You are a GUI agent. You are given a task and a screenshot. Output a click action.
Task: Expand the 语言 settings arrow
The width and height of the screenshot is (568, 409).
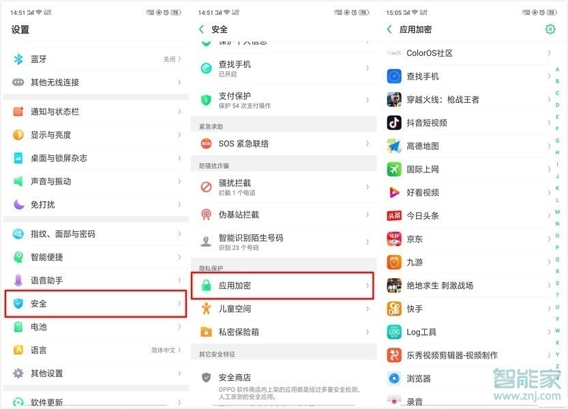coord(181,350)
